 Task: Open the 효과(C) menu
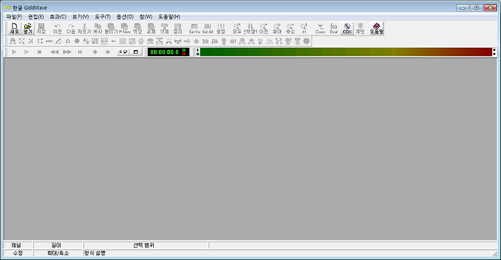tap(58, 17)
